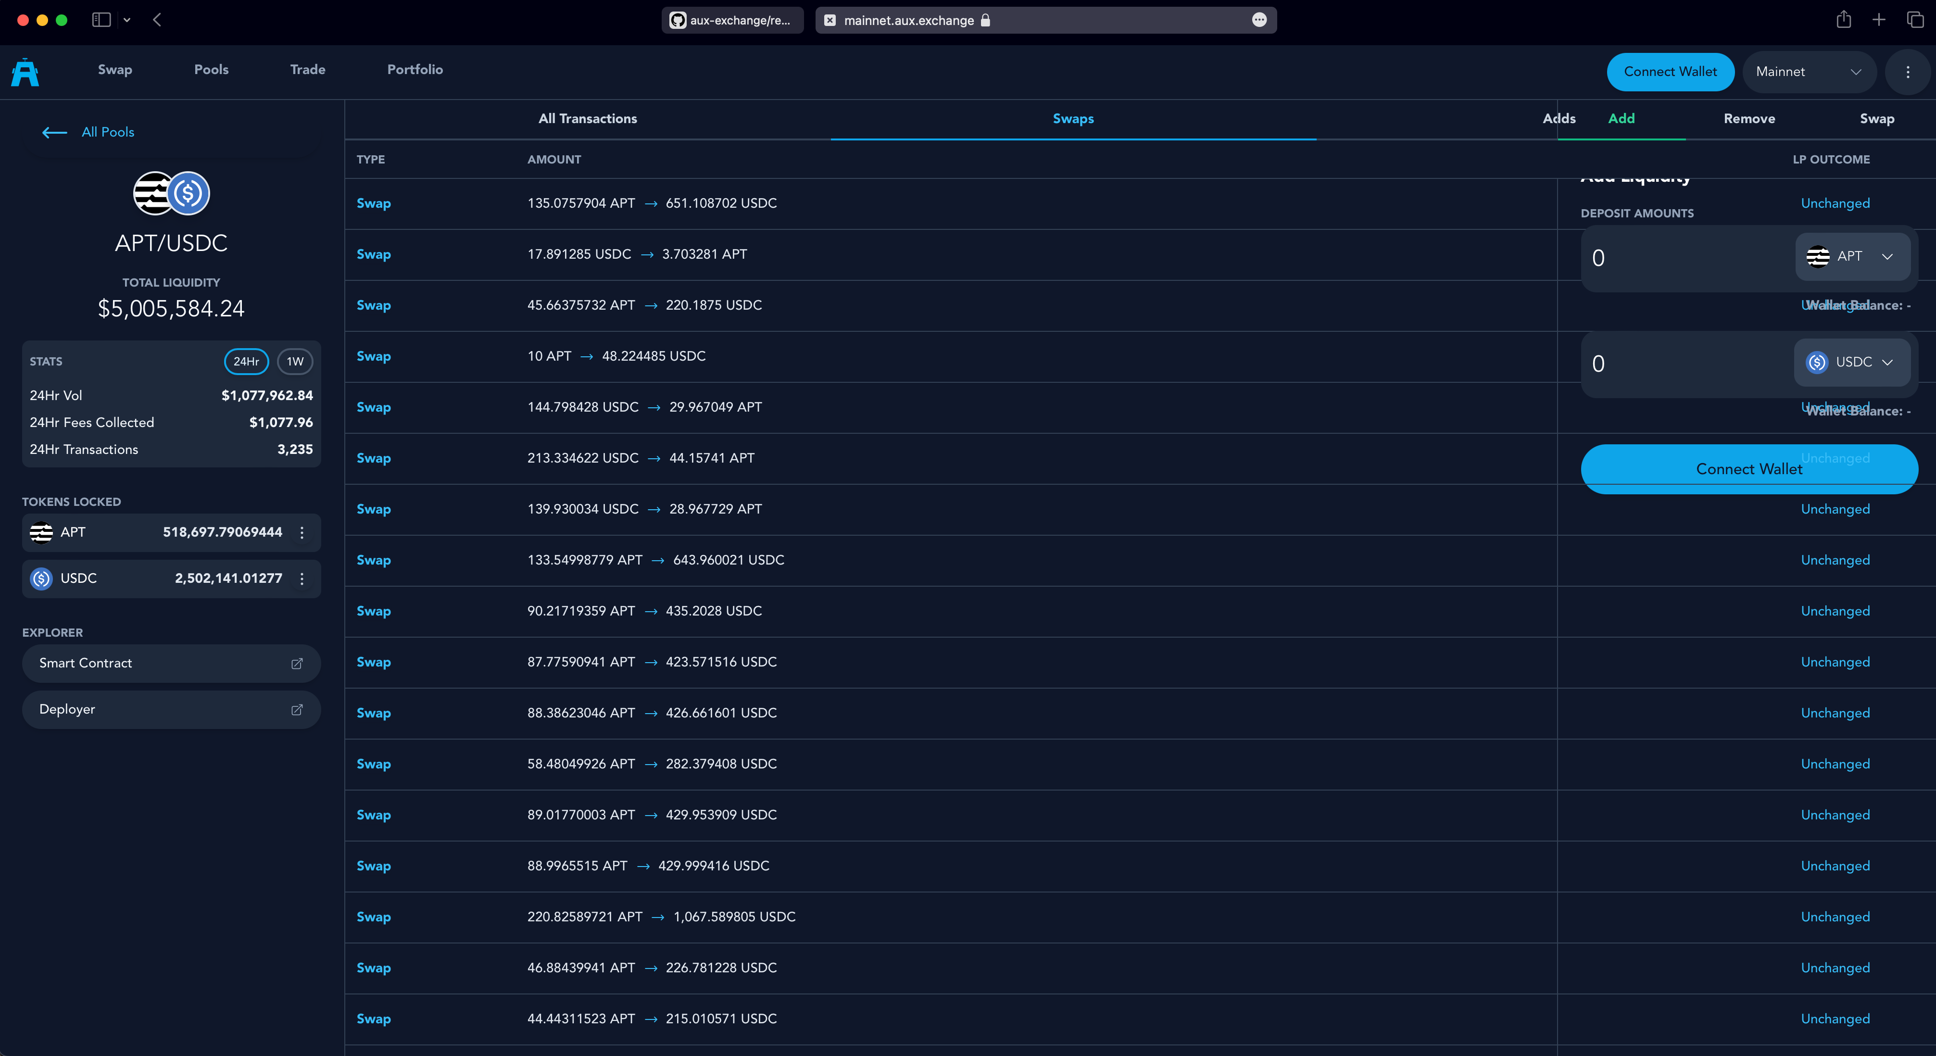This screenshot has width=1936, height=1056.
Task: Open USDC token three-dot options menu
Action: (302, 579)
